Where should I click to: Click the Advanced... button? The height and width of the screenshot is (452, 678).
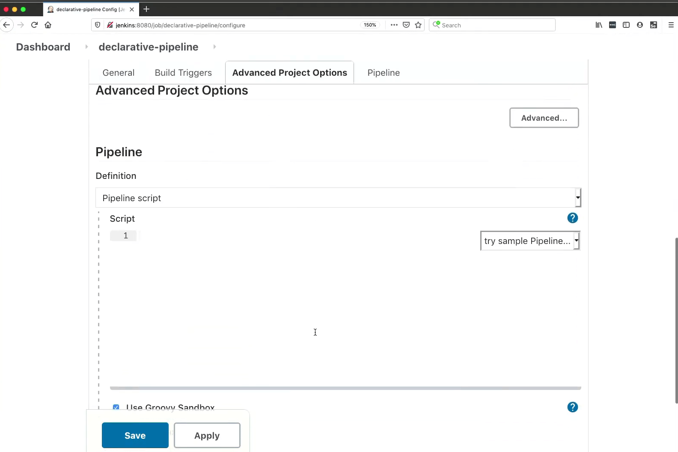pyautogui.click(x=544, y=118)
